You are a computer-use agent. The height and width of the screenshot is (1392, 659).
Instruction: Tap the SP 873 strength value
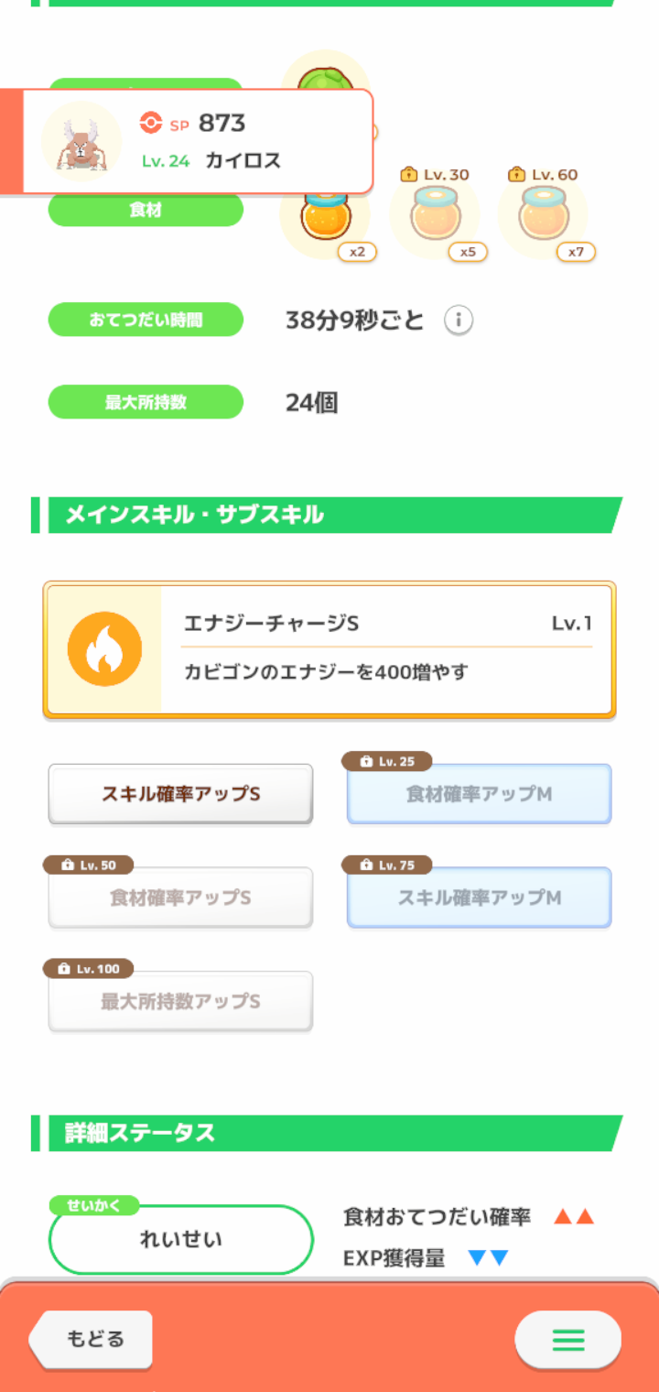(x=221, y=123)
